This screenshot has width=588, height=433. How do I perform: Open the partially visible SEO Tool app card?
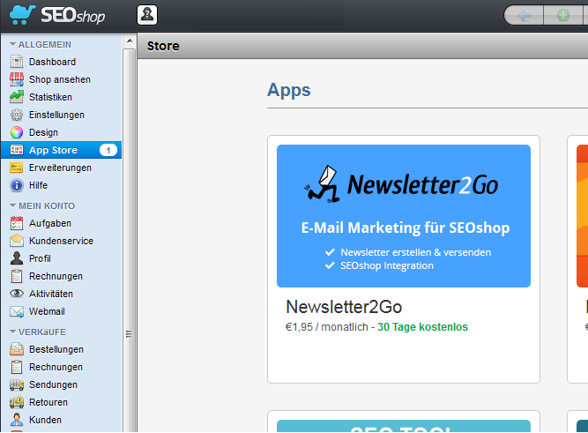tap(404, 422)
